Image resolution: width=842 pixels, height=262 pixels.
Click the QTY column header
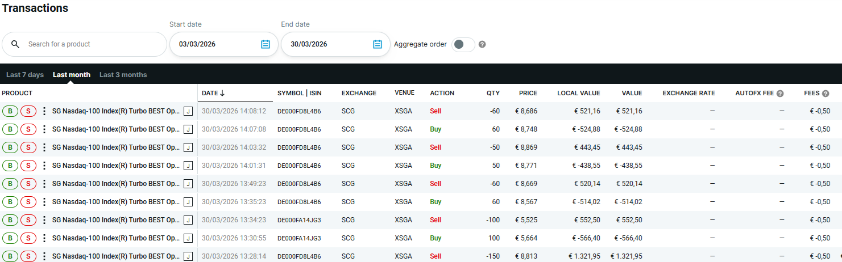[493, 93]
